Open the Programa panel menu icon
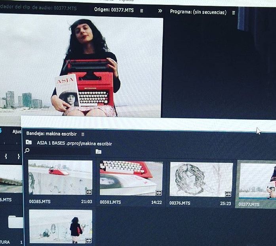Screen dimensions: 276x246 (234, 13)
